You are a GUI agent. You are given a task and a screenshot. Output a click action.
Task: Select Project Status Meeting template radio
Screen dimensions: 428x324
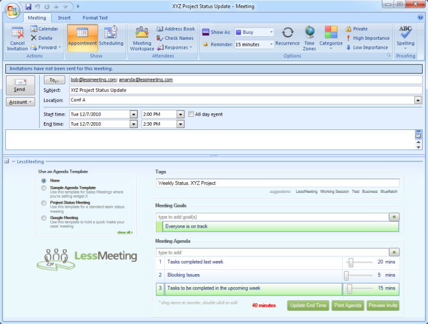44,203
